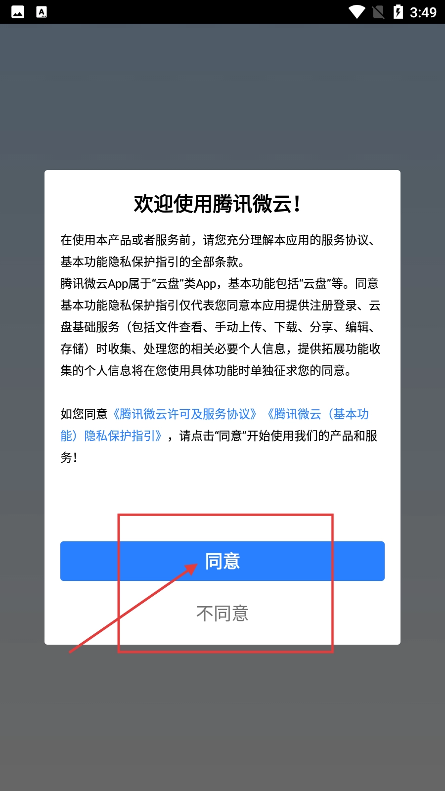Screen dimensions: 445x791
Task: Tap the paragraph beginning 腾讯微云App属于
Action: pos(221,327)
